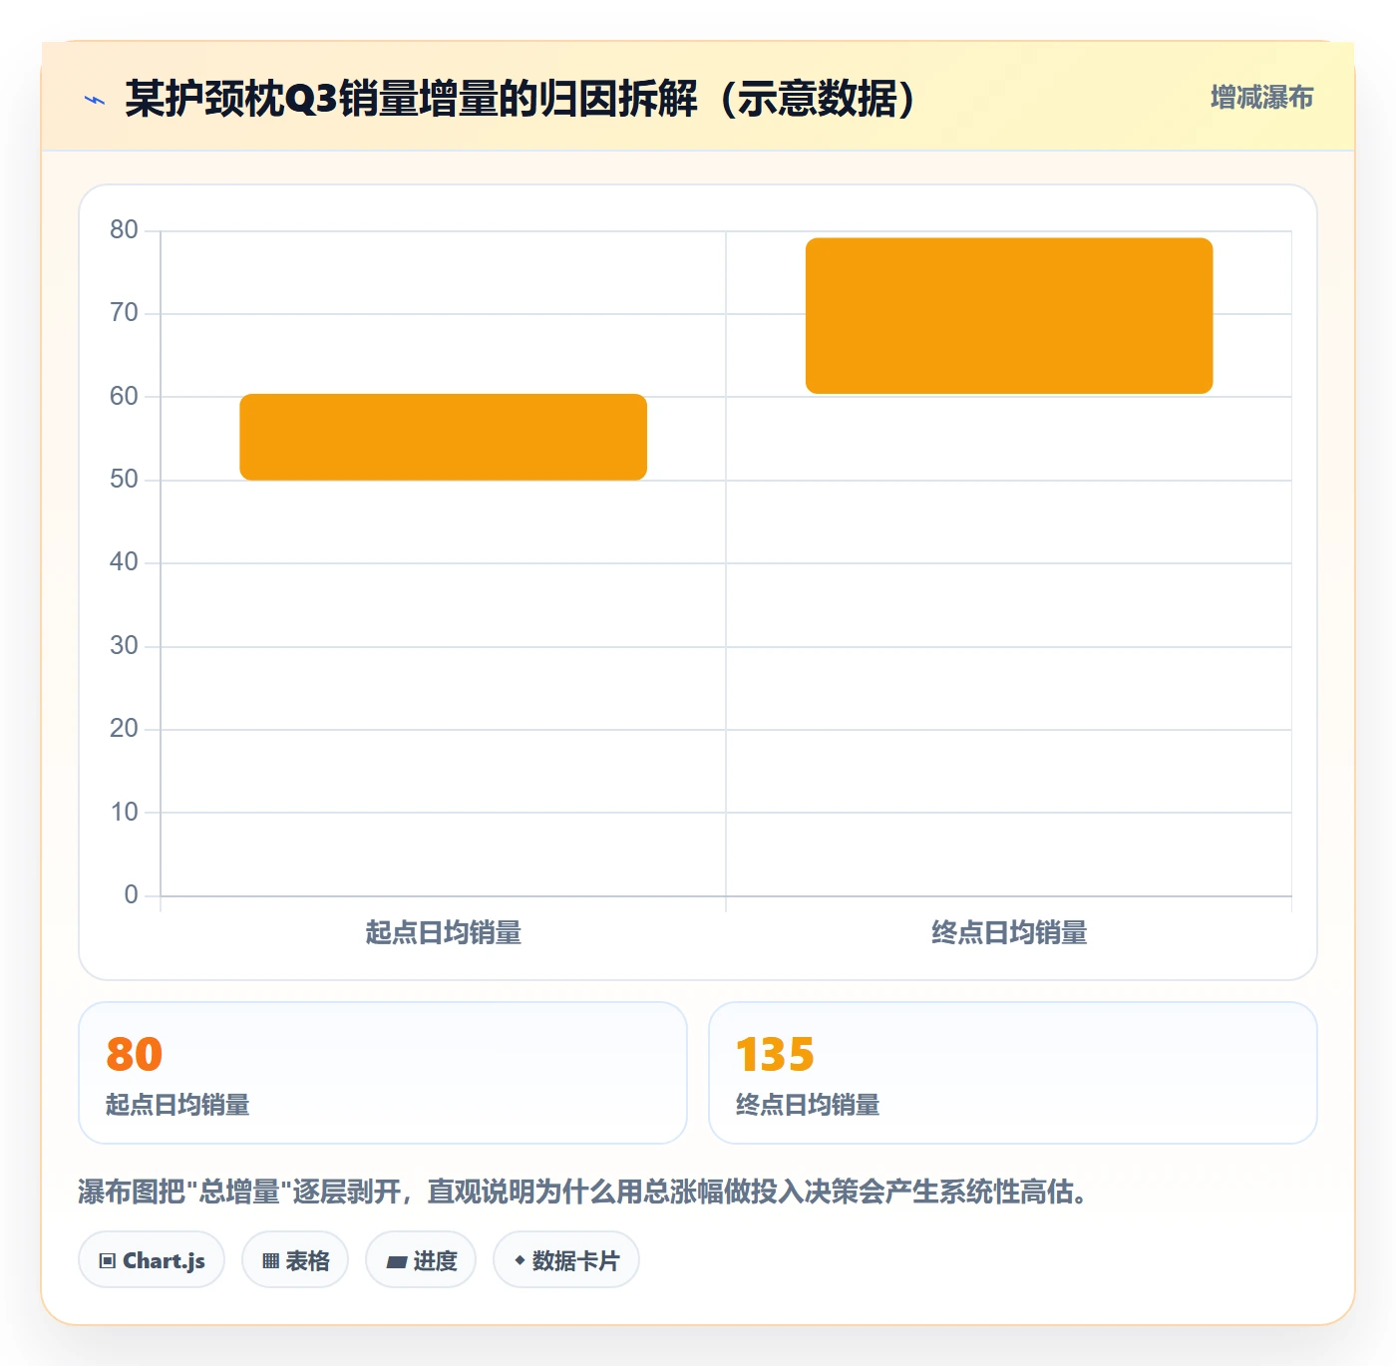Viewport: 1396px width, 1366px height.
Task: Click the y-axis tick label 0
Action: 131,895
